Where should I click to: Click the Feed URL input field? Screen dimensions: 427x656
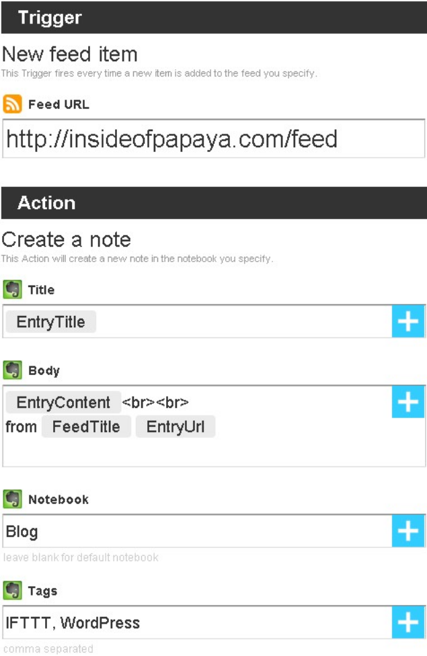[x=213, y=139]
